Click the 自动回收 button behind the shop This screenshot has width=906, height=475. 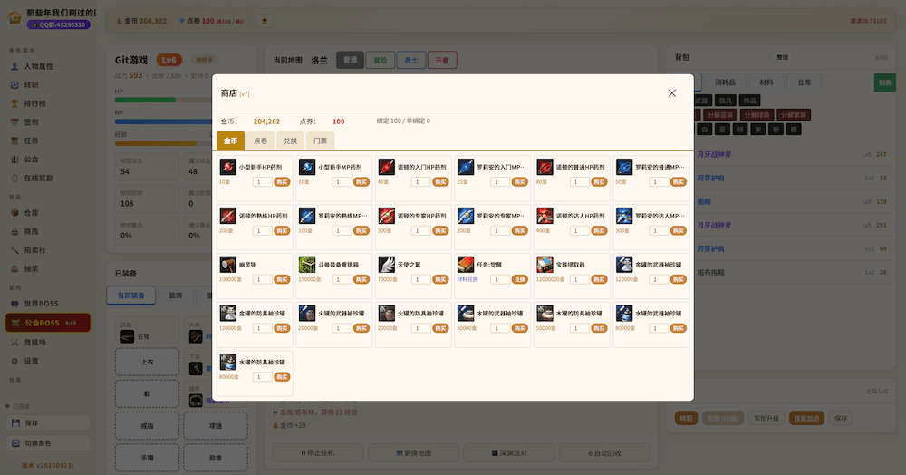point(605,453)
